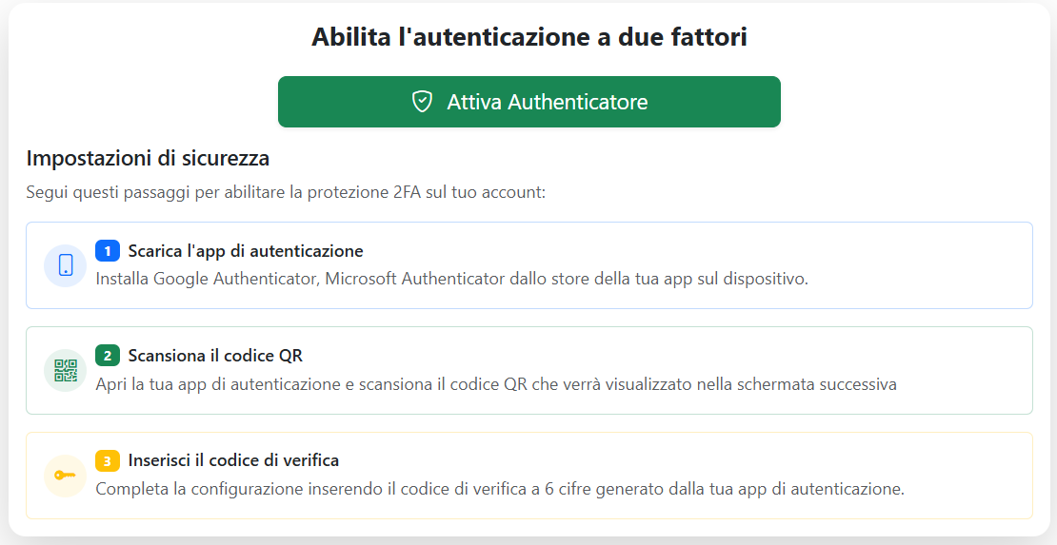Image resolution: width=1057 pixels, height=545 pixels.
Task: Click the shield check icon in green button
Action: click(x=422, y=102)
